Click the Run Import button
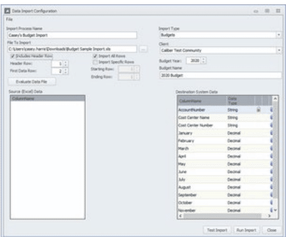 pos(246,230)
